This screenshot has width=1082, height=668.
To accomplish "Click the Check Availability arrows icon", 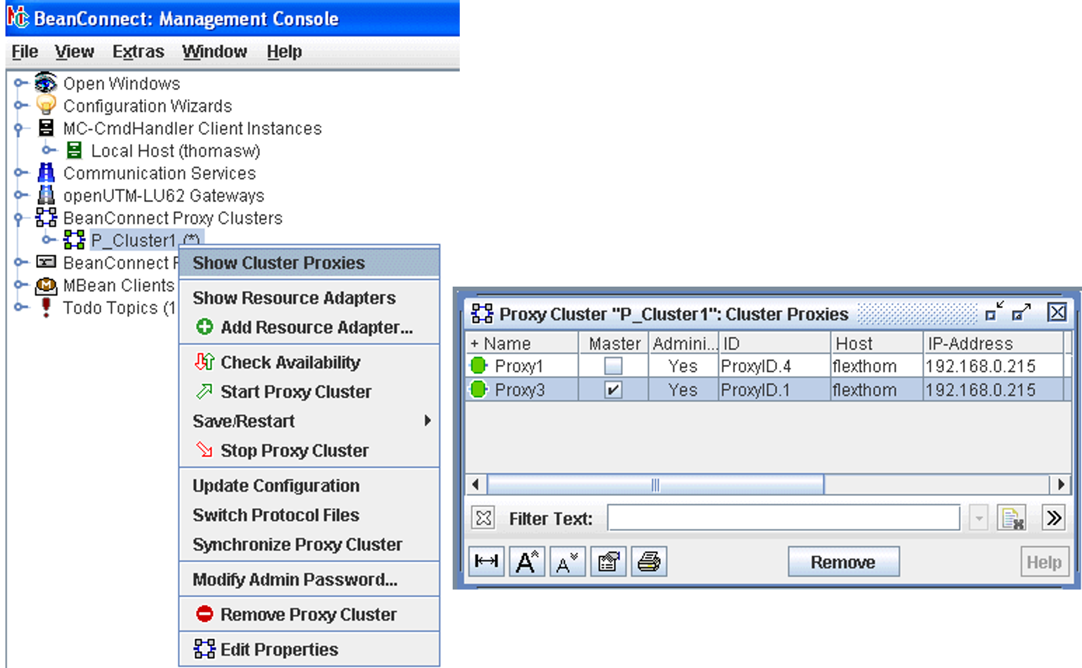I will (205, 362).
